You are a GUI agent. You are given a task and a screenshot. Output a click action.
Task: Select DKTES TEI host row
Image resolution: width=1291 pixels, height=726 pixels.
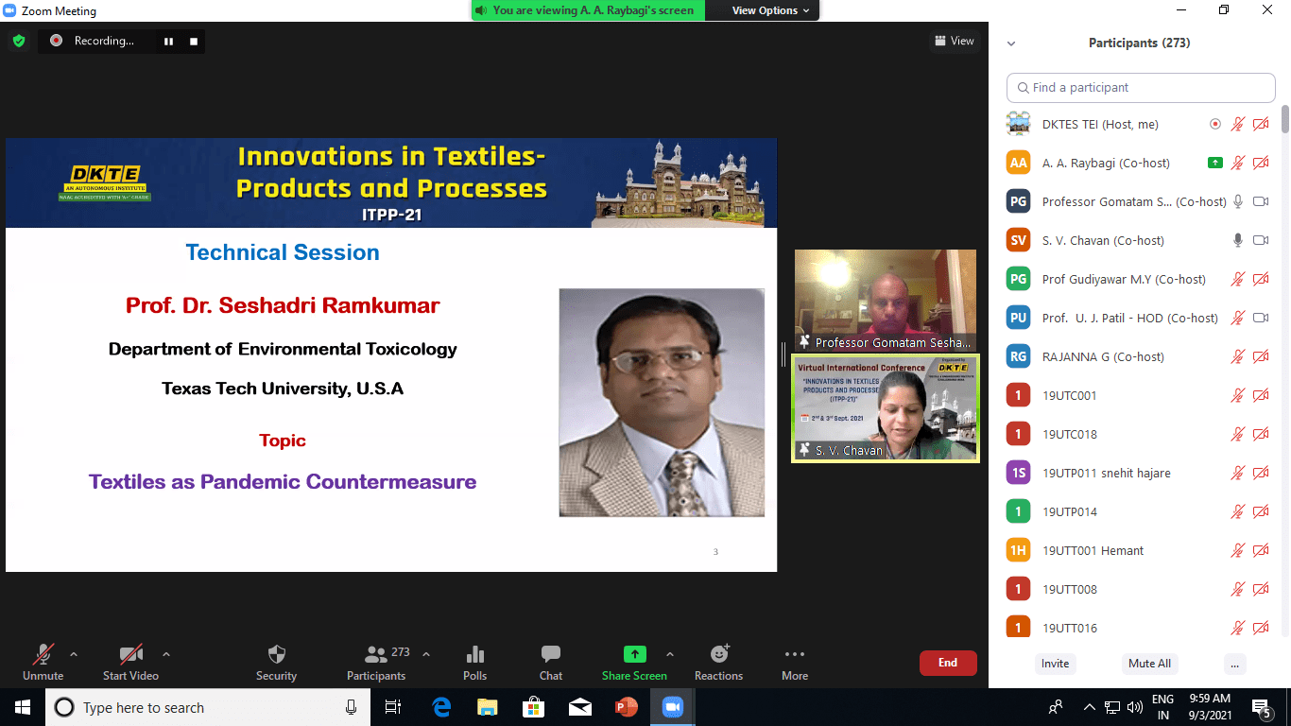[x=1138, y=124]
